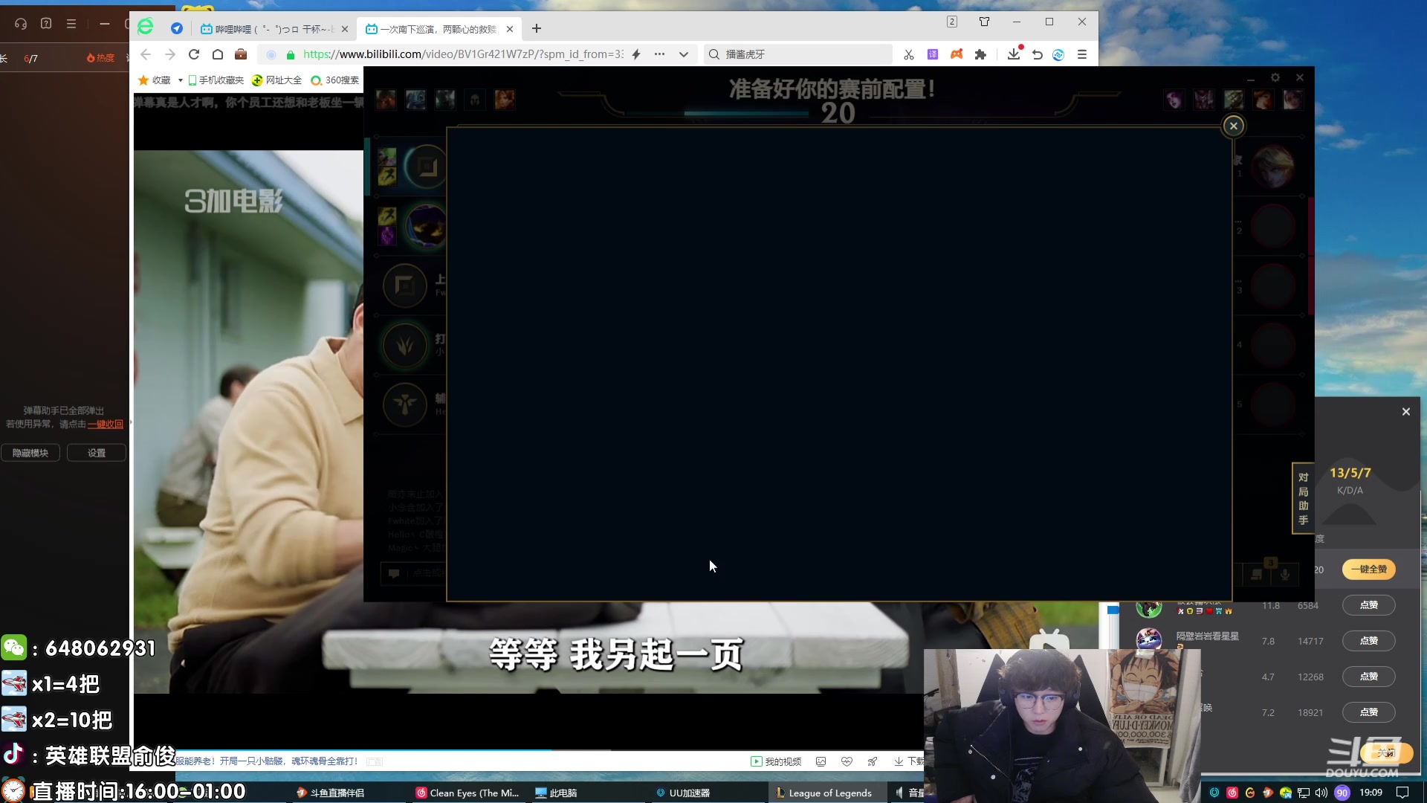Open the browser home page

coord(218,54)
